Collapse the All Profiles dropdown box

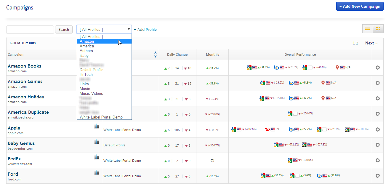pyautogui.click(x=104, y=29)
